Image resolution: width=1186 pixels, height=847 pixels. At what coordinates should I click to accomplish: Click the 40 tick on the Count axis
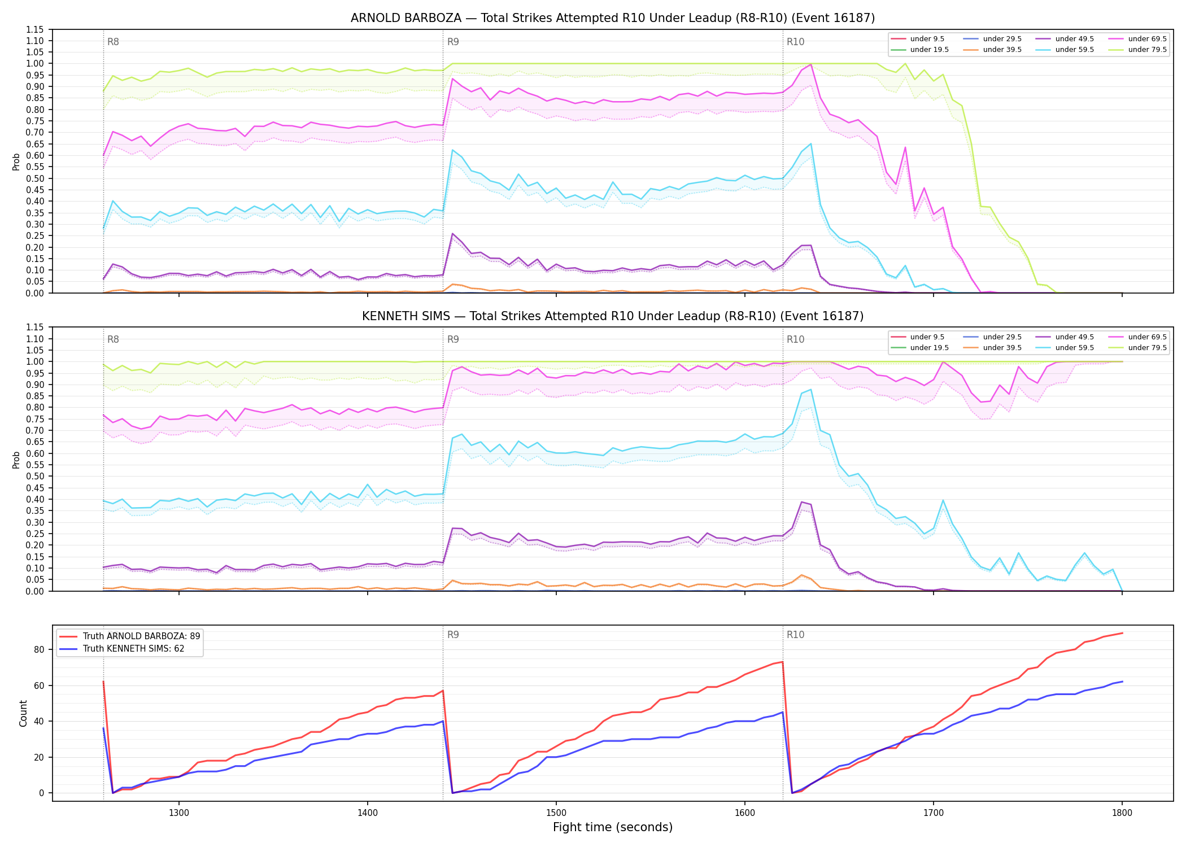(x=39, y=722)
